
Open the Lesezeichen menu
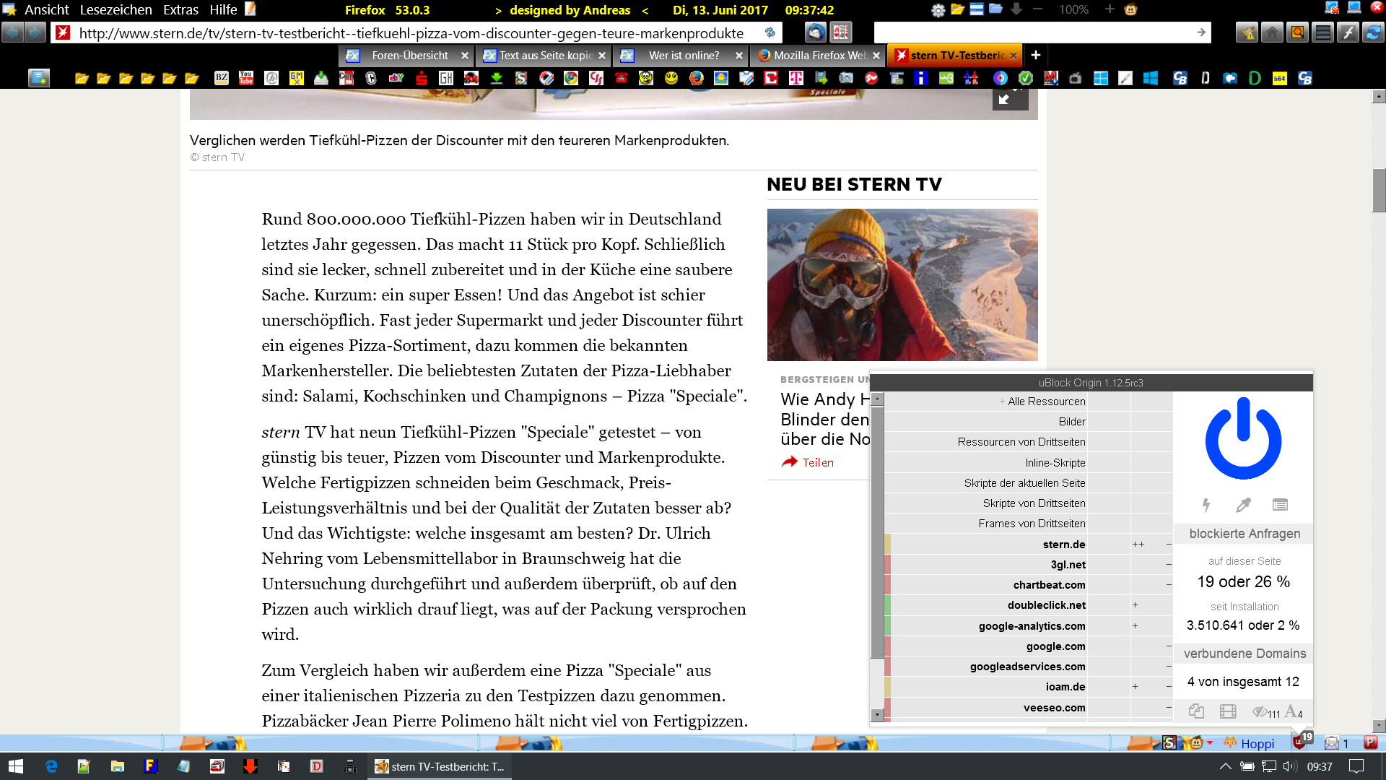(x=115, y=9)
